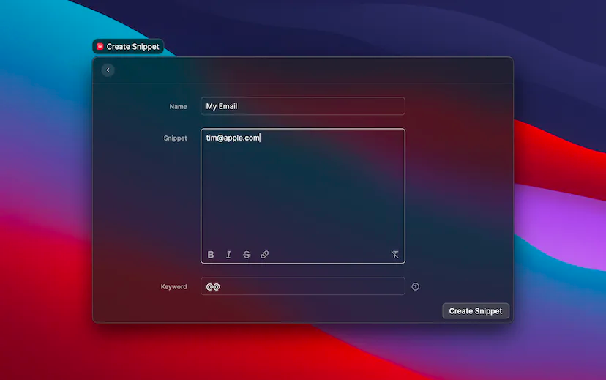Focus the Keyword field containing @@
606x380 pixels.
tap(302, 286)
